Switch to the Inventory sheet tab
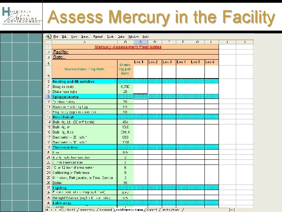The height and width of the screenshot is (212, 282). (87, 210)
